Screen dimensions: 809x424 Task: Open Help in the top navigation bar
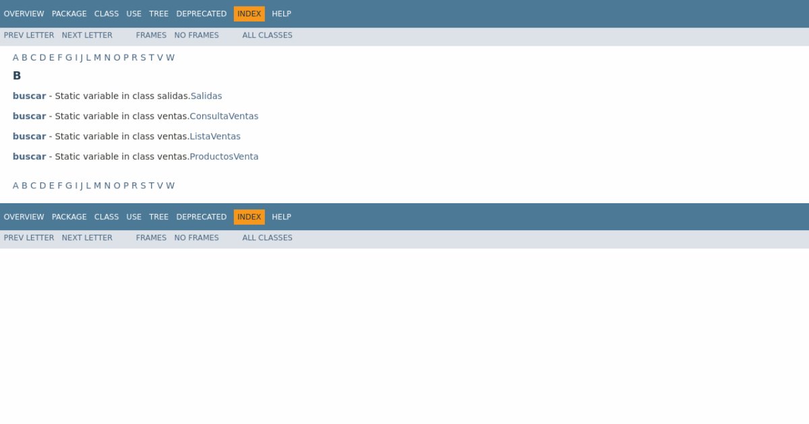pos(281,13)
